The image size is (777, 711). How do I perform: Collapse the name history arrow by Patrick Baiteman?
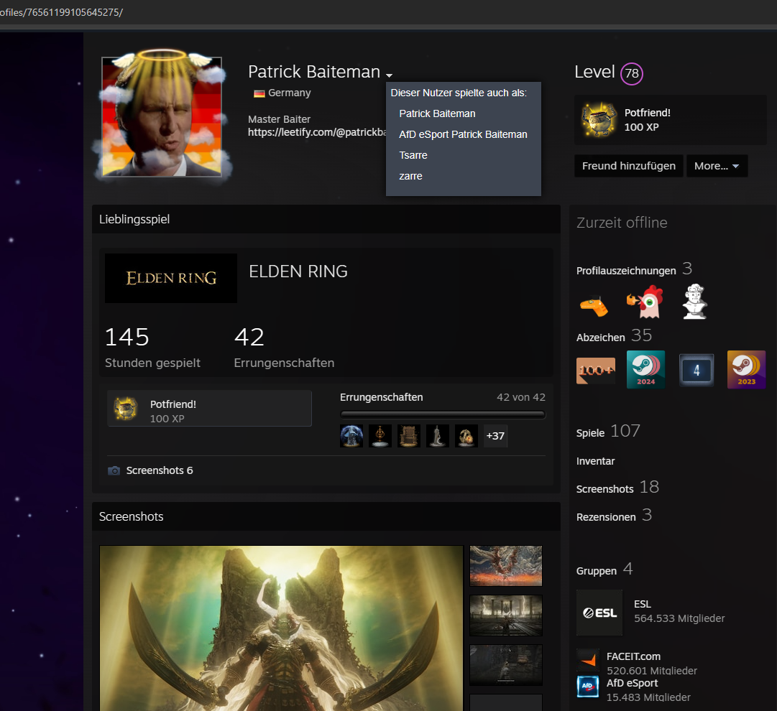[389, 75]
